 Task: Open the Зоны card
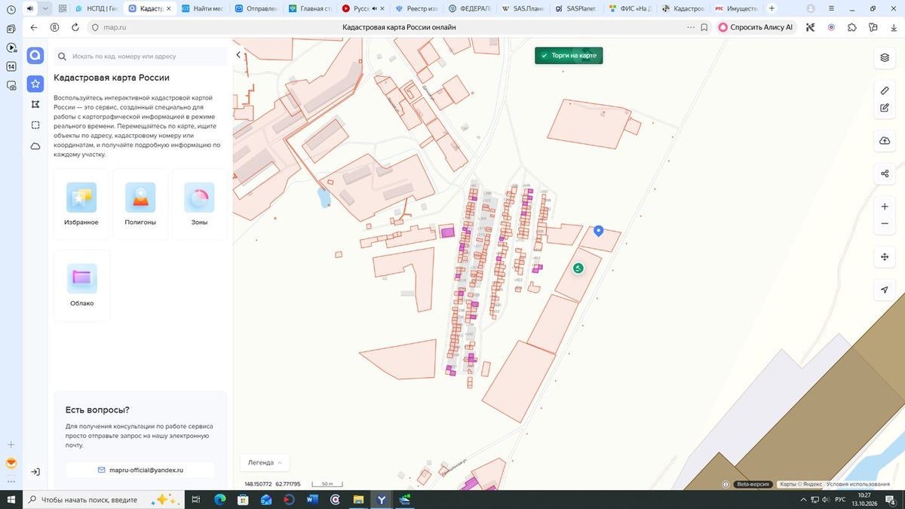tap(199, 205)
